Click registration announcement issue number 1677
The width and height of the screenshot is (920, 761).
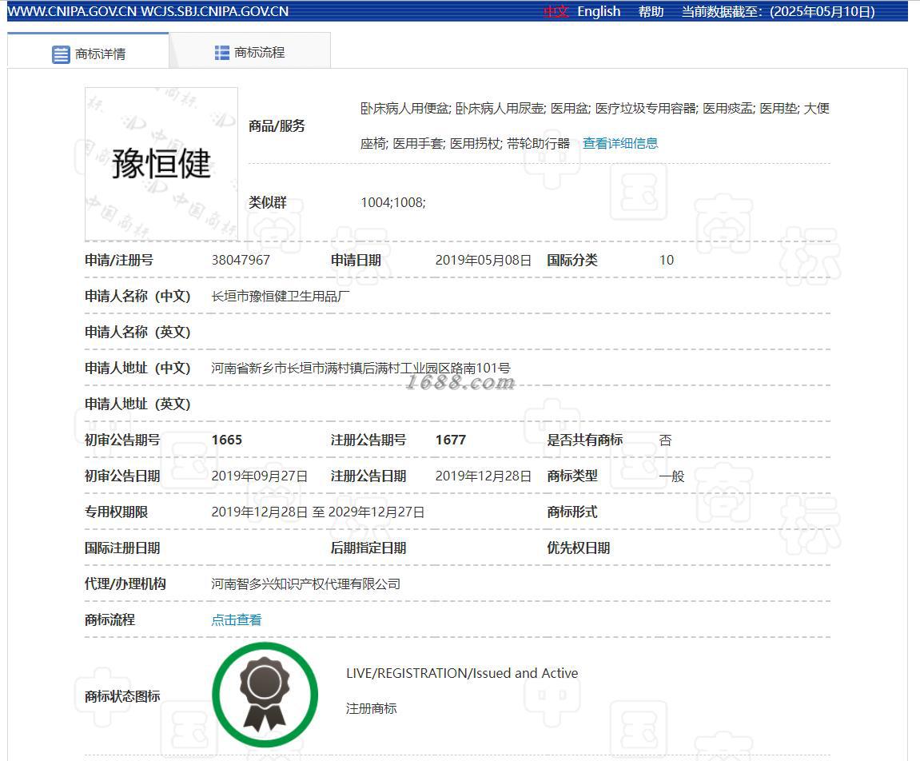451,440
